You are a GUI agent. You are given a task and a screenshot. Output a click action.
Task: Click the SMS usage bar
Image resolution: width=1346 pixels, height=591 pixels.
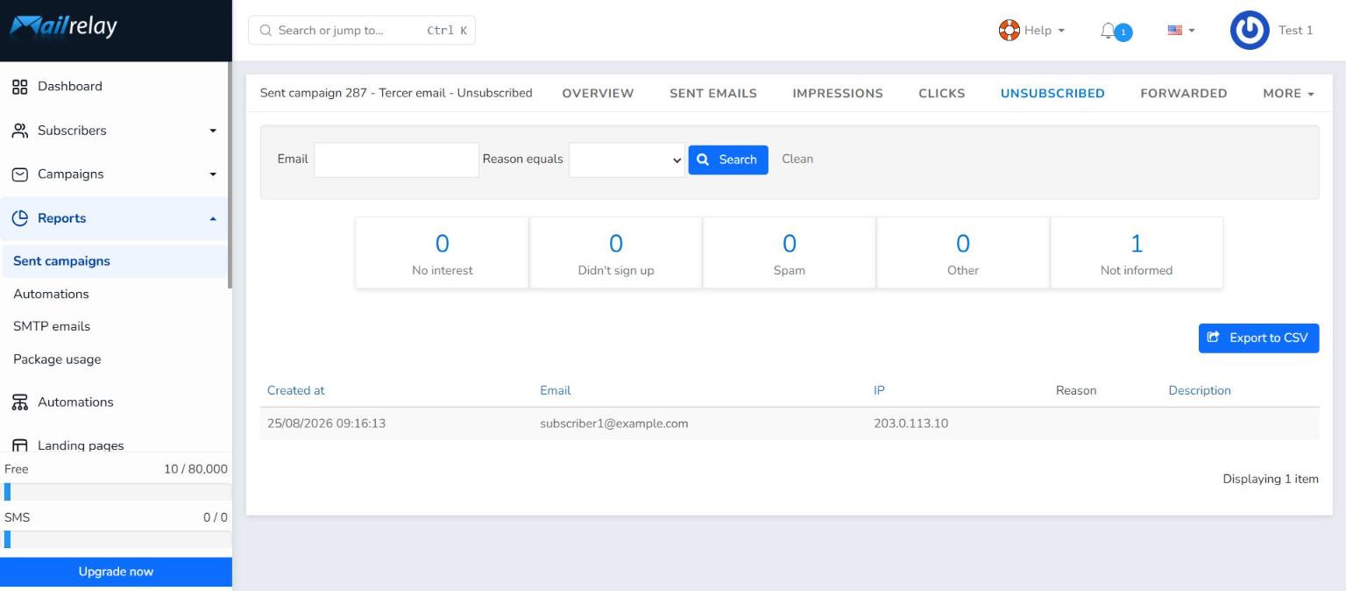pos(118,539)
